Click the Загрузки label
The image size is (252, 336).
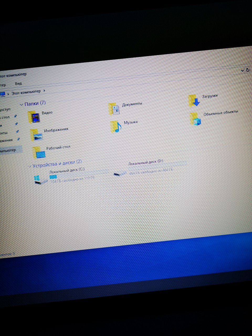pyautogui.click(x=210, y=96)
